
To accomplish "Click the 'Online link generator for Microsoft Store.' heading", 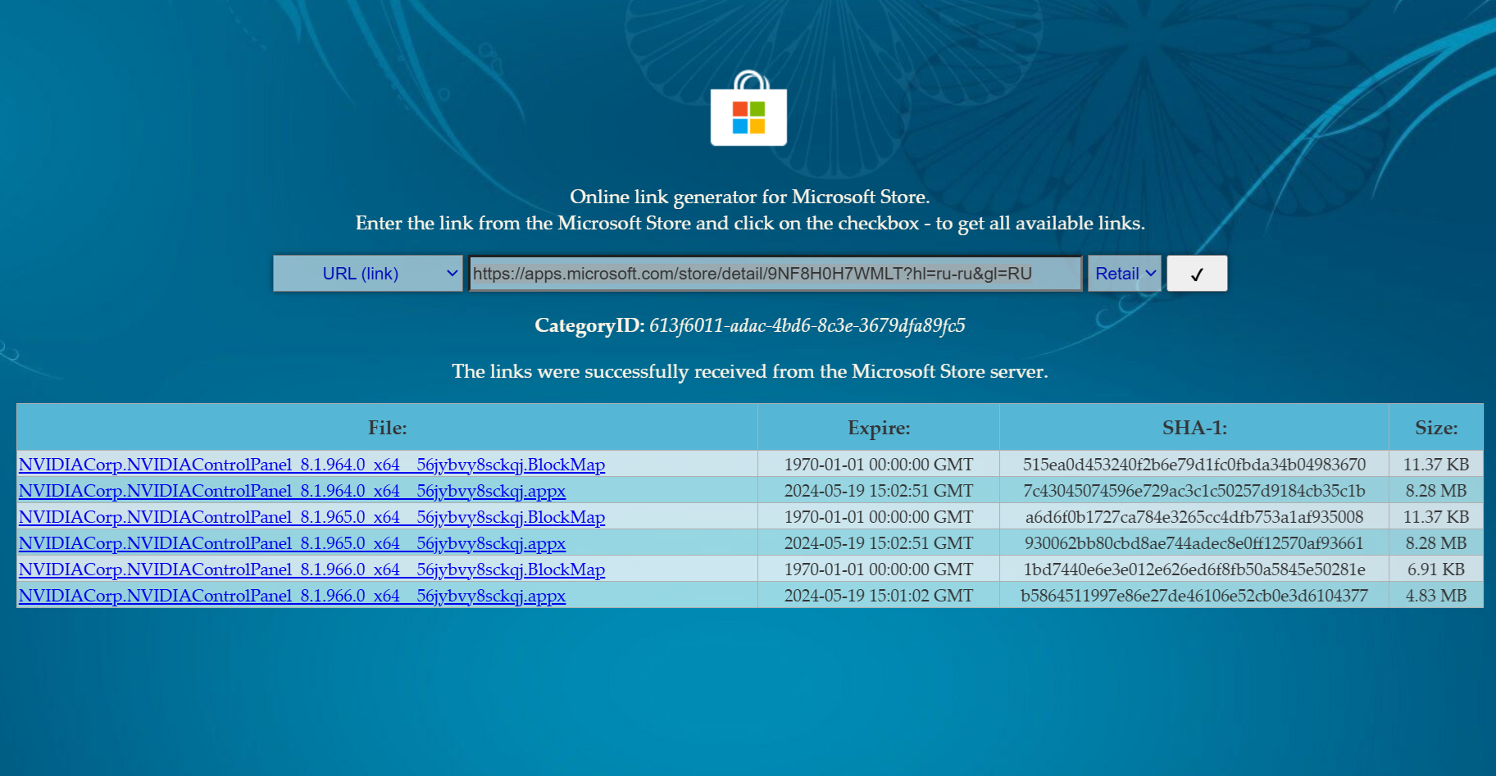I will [x=750, y=197].
